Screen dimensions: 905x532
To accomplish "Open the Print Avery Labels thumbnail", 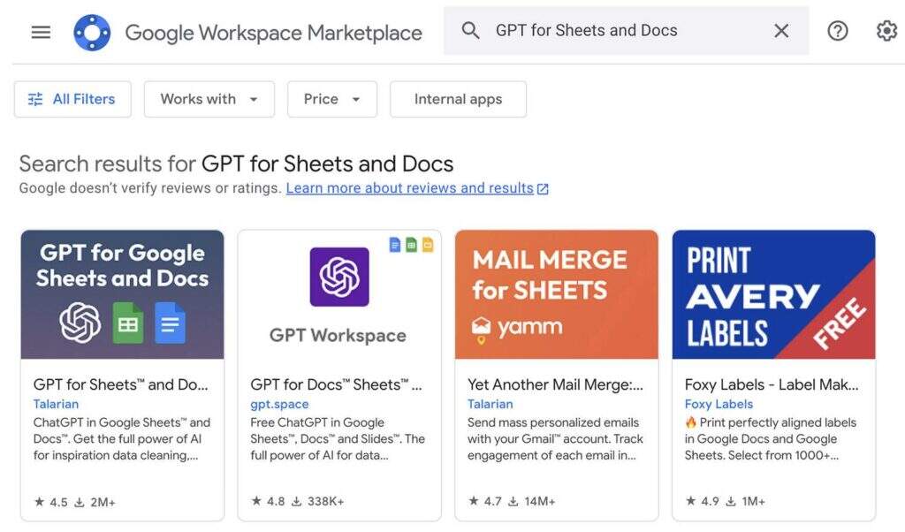I will [773, 294].
